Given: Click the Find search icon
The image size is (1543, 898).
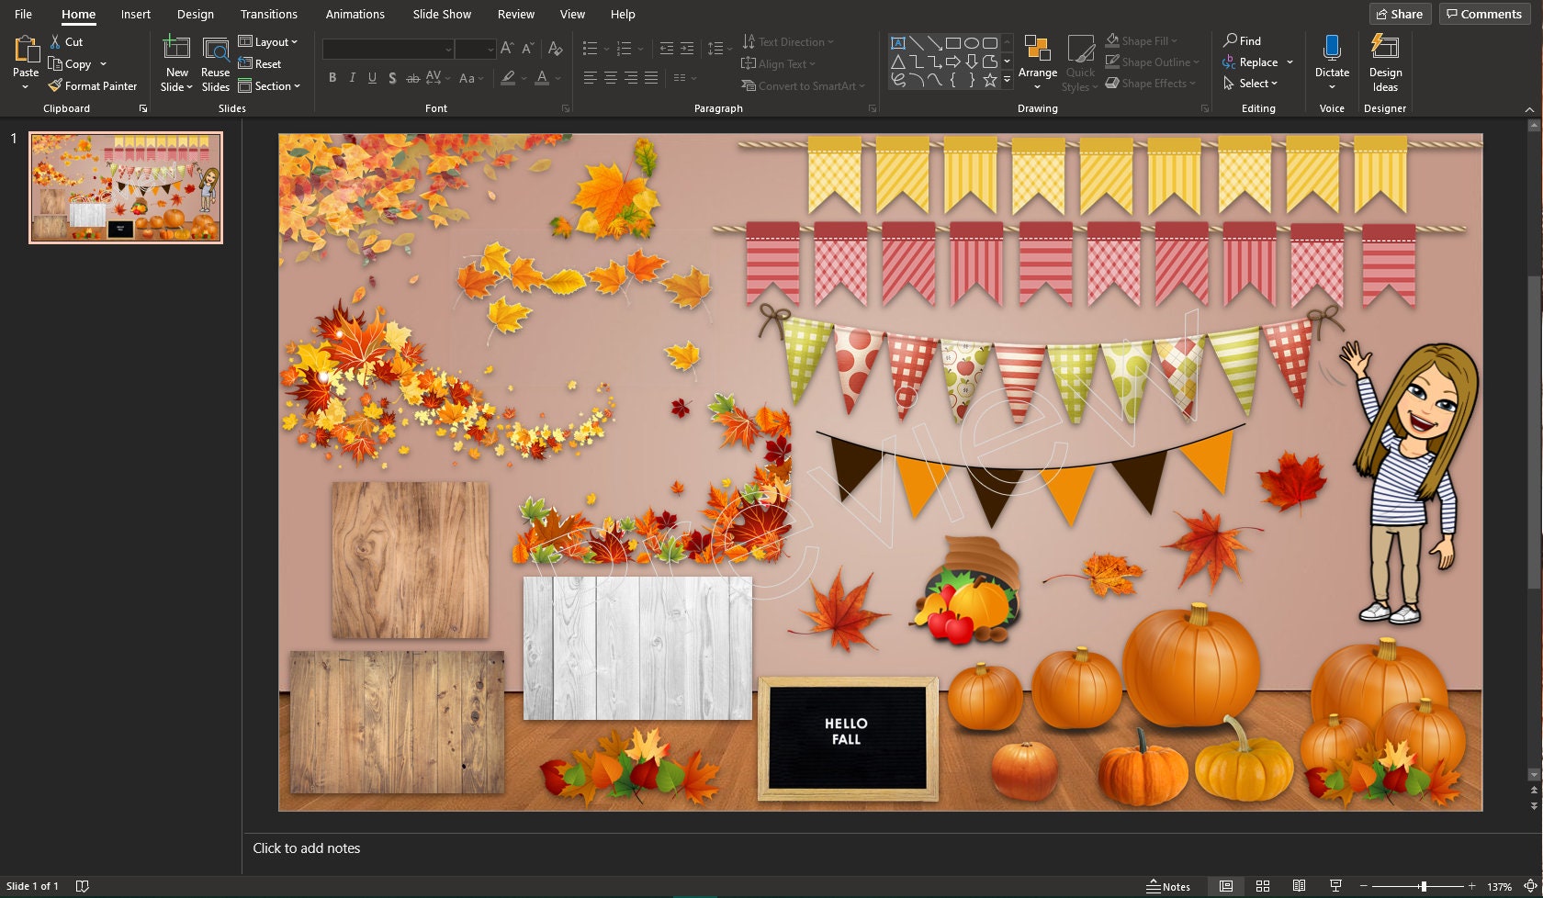Looking at the screenshot, I should point(1231,40).
